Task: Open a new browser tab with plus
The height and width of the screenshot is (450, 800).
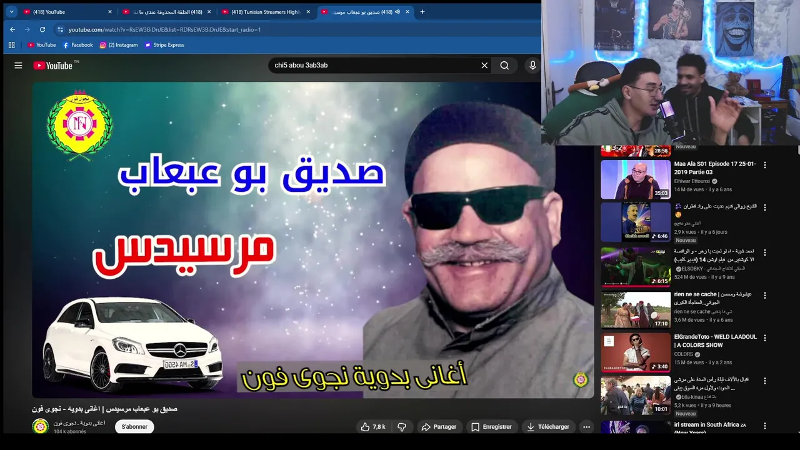Action: [x=422, y=11]
